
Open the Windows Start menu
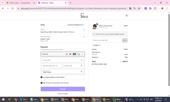point(3,99)
